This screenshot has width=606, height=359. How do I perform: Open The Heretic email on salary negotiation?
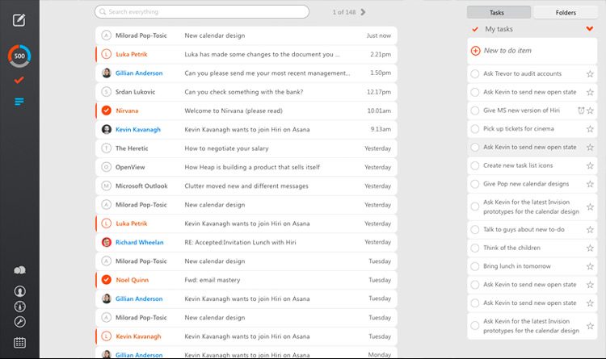click(x=246, y=148)
